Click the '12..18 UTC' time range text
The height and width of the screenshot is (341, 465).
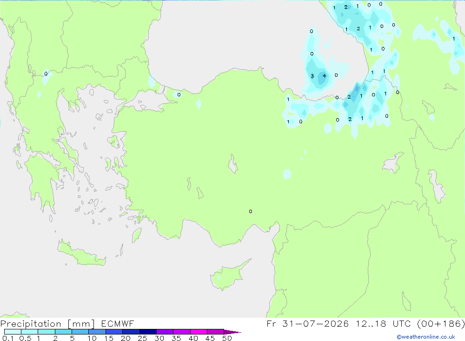coord(383,323)
